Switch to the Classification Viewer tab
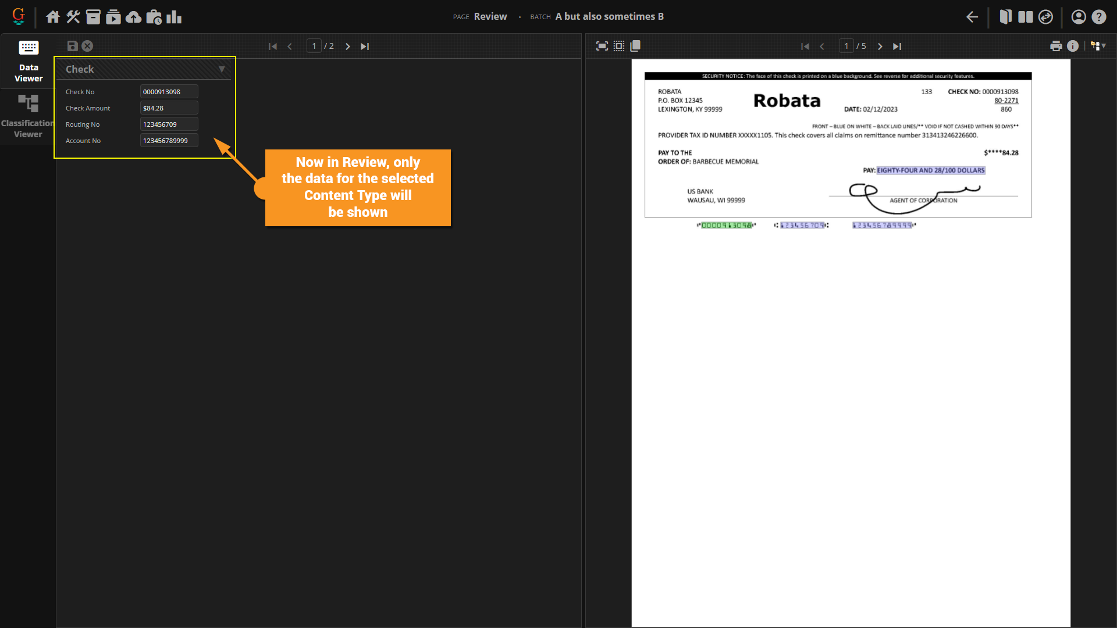1117x628 pixels. 28,116
